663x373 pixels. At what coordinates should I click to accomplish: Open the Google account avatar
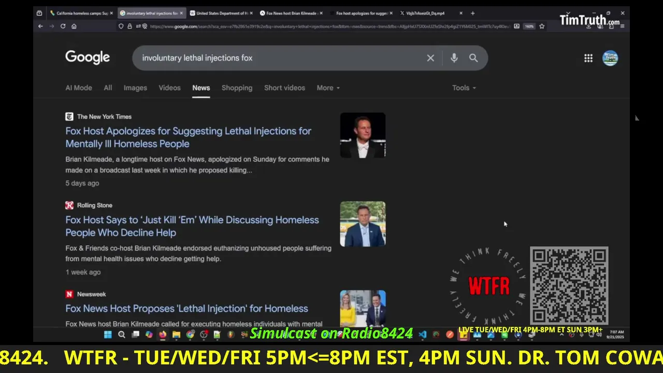(610, 58)
